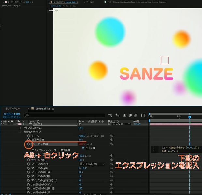
Task: Click the current time indicator playhead
Action: pos(190,117)
